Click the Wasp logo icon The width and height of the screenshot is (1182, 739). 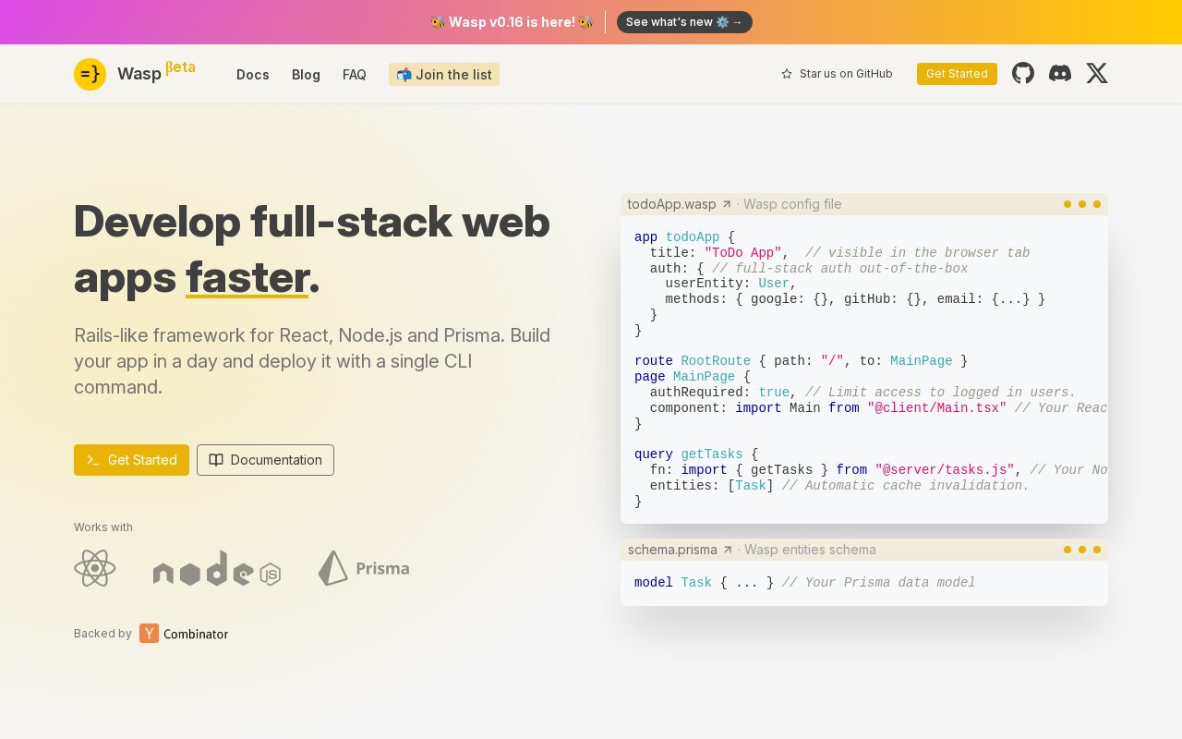coord(90,74)
